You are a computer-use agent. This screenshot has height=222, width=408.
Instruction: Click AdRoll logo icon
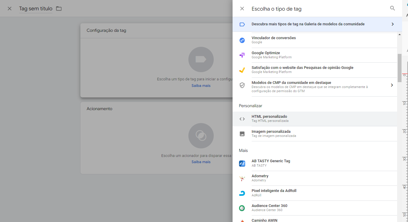pos(242,193)
